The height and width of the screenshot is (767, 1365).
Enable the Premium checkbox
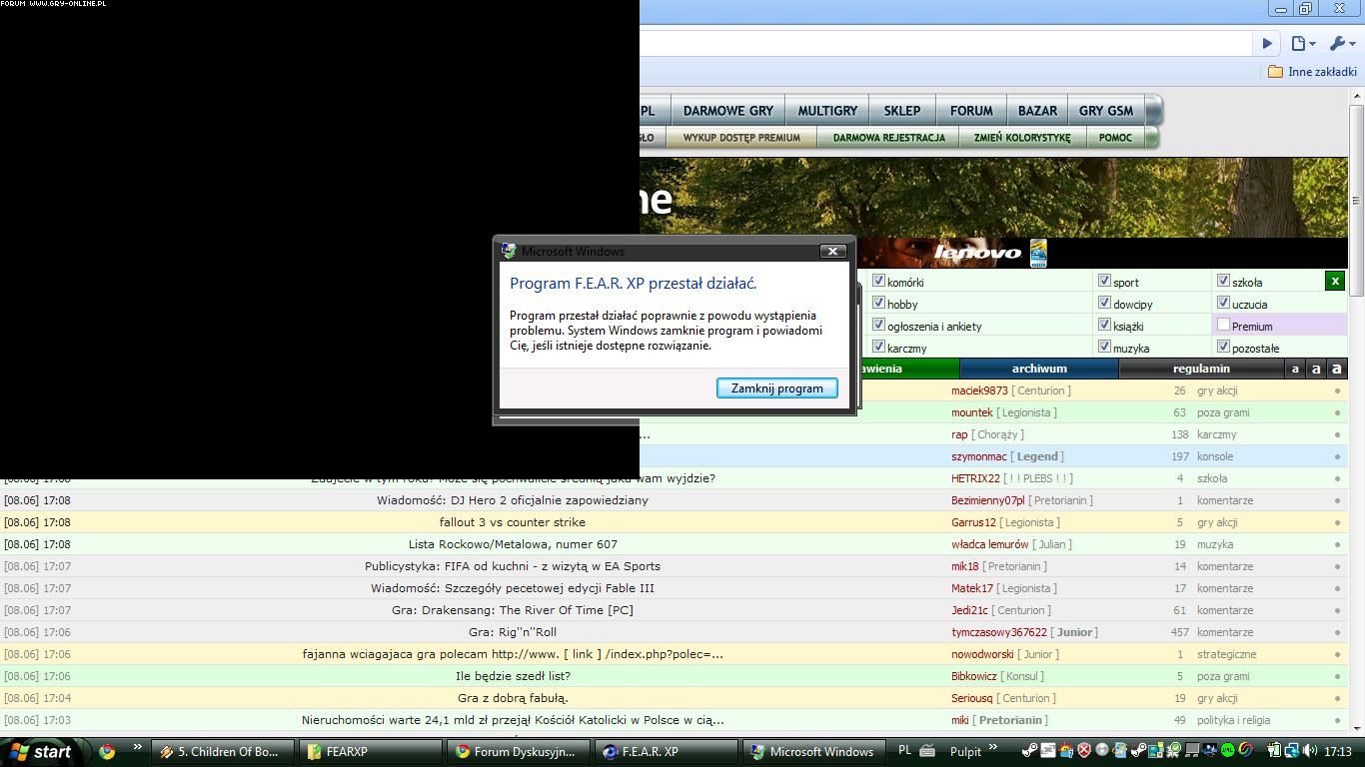pyautogui.click(x=1223, y=325)
